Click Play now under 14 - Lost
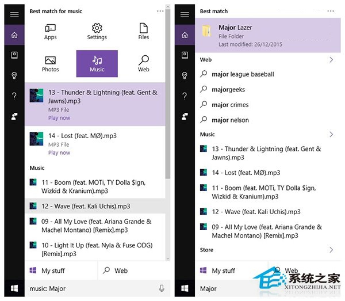 click(59, 153)
